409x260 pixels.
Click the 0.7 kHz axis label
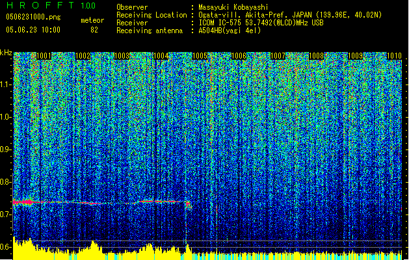click(6, 214)
